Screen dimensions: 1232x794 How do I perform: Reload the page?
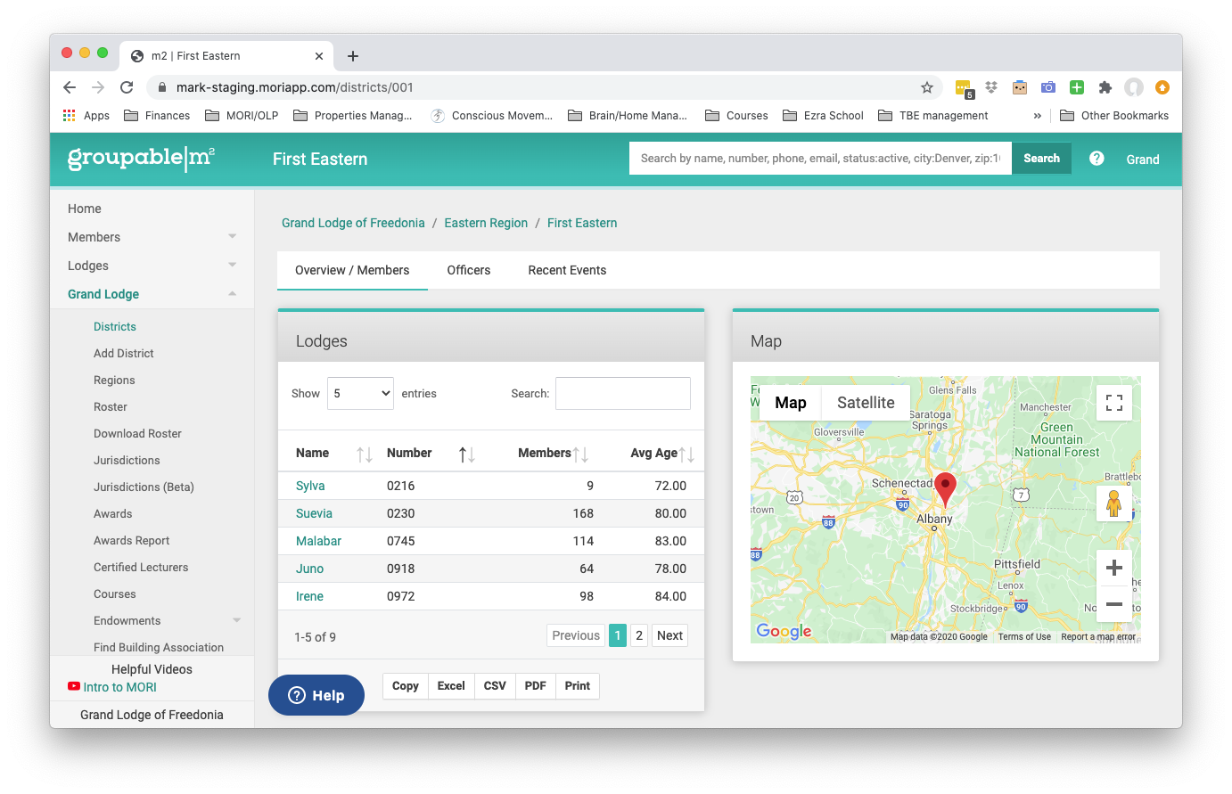pyautogui.click(x=127, y=87)
